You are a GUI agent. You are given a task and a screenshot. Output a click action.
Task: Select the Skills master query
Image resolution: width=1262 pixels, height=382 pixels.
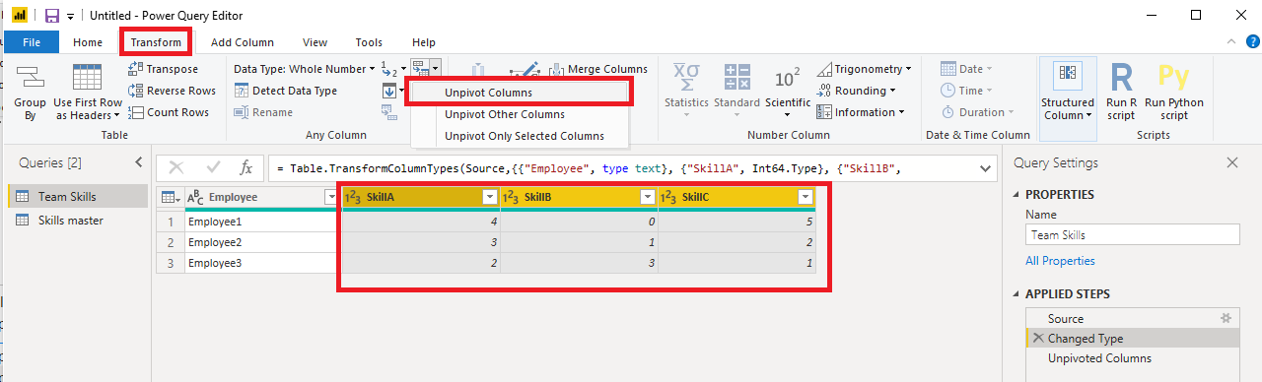78,221
